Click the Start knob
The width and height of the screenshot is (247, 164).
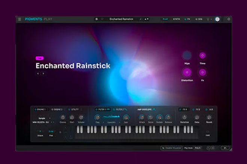point(72,117)
